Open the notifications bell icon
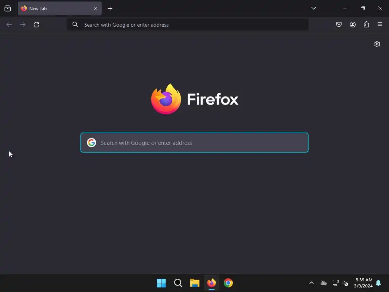Viewport: 389px width, 292px height. 378,283
